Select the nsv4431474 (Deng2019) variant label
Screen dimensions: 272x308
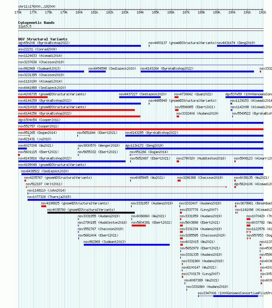tap(236, 43)
